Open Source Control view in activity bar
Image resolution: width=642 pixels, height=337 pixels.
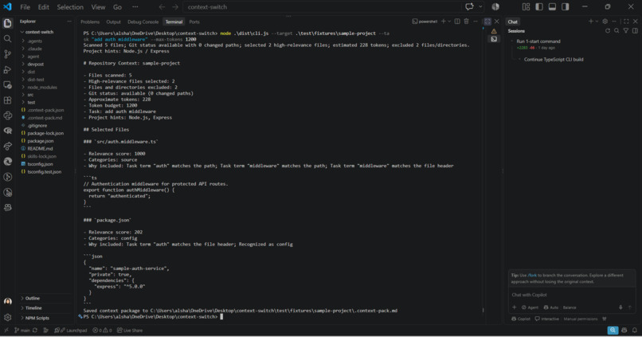click(8, 54)
